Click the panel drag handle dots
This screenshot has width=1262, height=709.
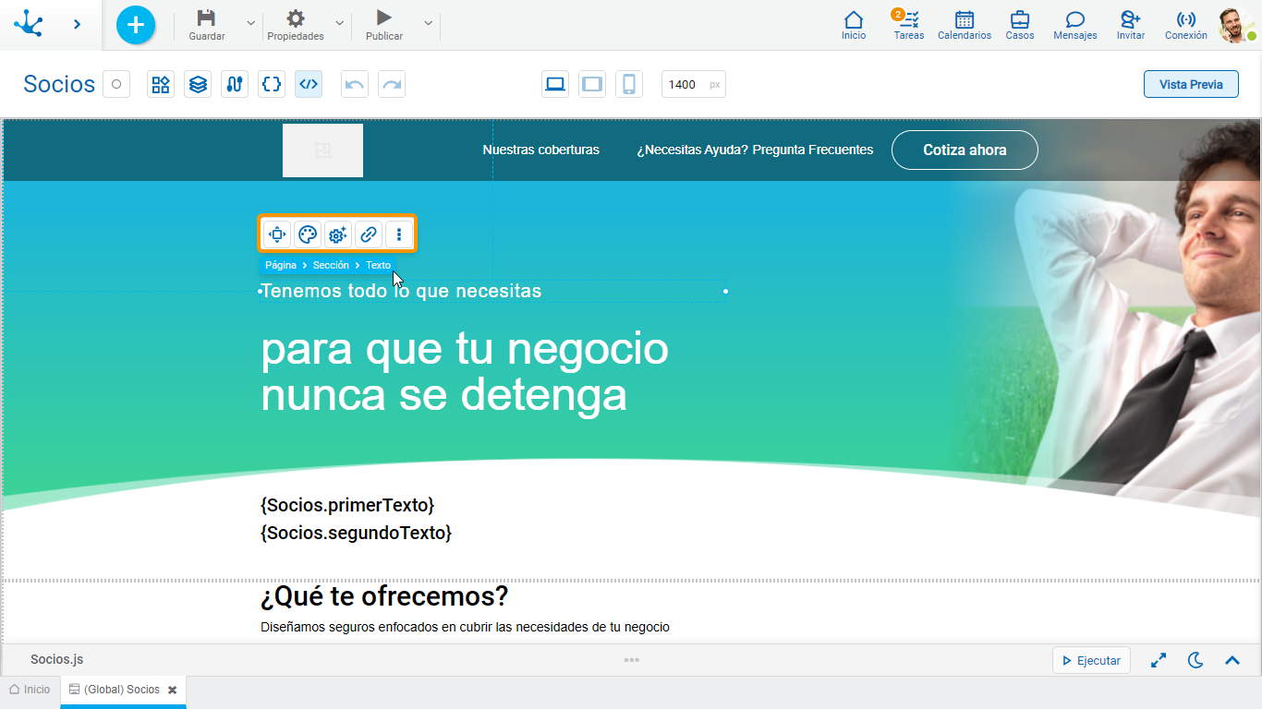631,660
